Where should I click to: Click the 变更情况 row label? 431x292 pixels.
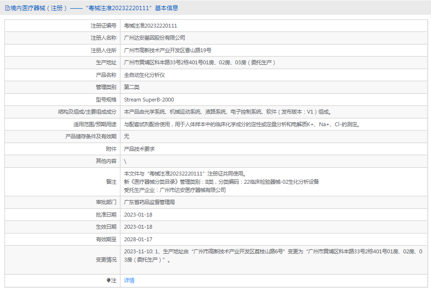(x=106, y=260)
